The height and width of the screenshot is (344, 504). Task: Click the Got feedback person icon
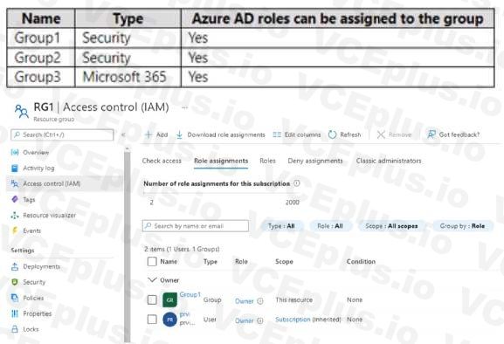coord(432,134)
